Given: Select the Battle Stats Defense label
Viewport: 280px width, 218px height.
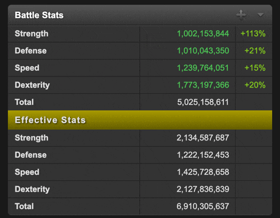Looking at the screenshot, I should pyautogui.click(x=30, y=51).
